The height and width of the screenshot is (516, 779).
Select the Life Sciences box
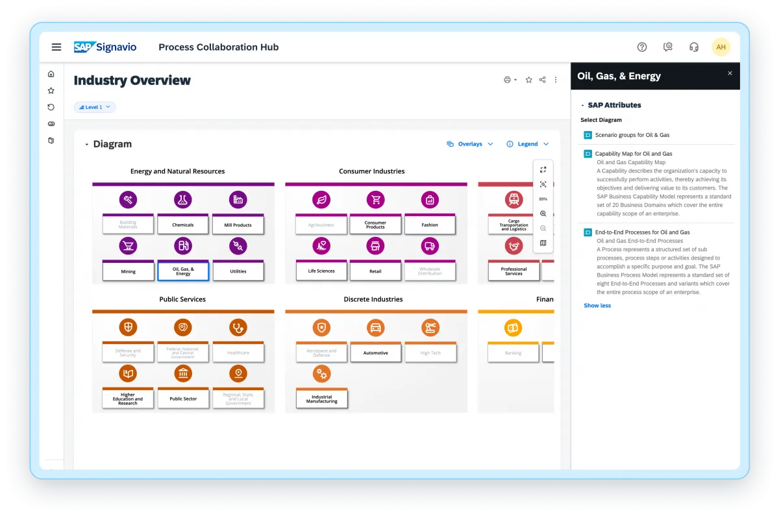pos(321,271)
